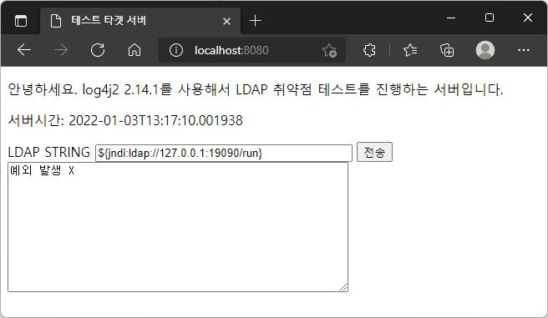Viewport: 548px width, 318px height.
Task: View site information icon in address bar
Action: pos(175,50)
